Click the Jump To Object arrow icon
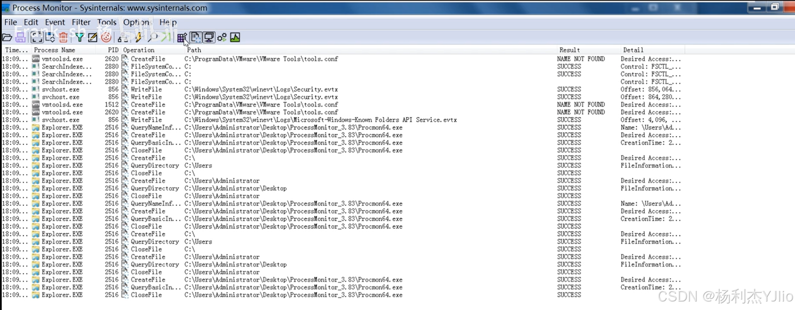 (166, 38)
